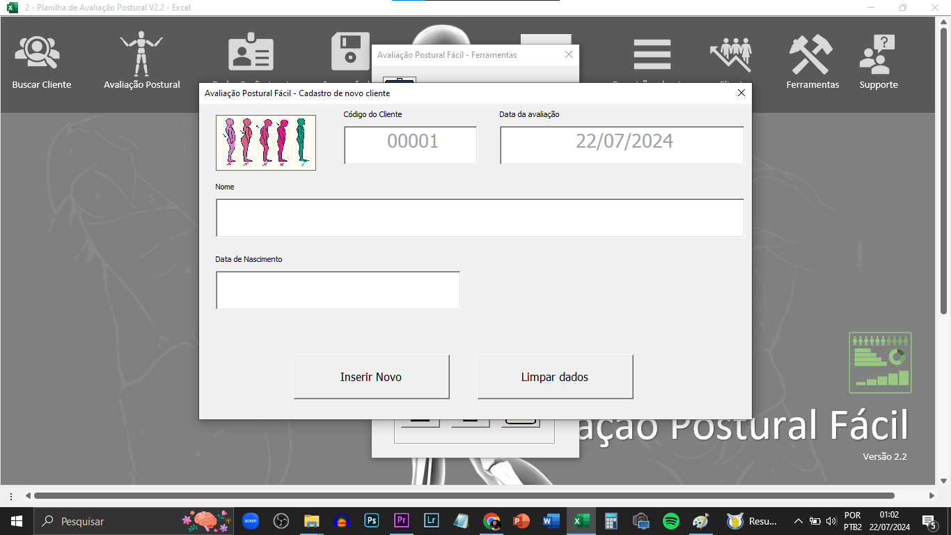Click the Data de Nascimento field
The width and height of the screenshot is (951, 535).
338,290
